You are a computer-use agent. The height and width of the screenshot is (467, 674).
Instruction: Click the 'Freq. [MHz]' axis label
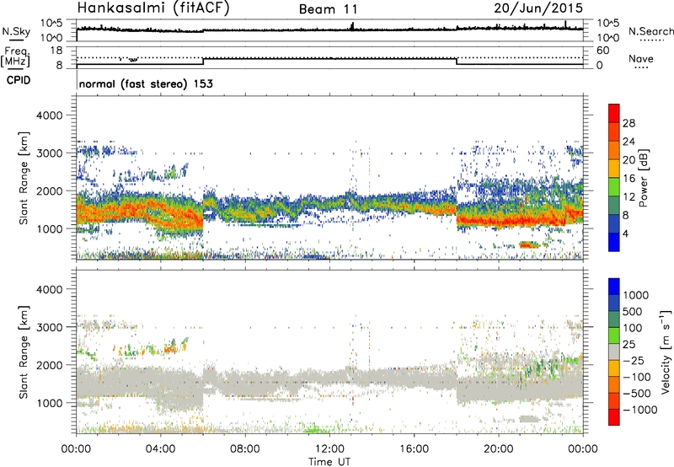(x=15, y=57)
